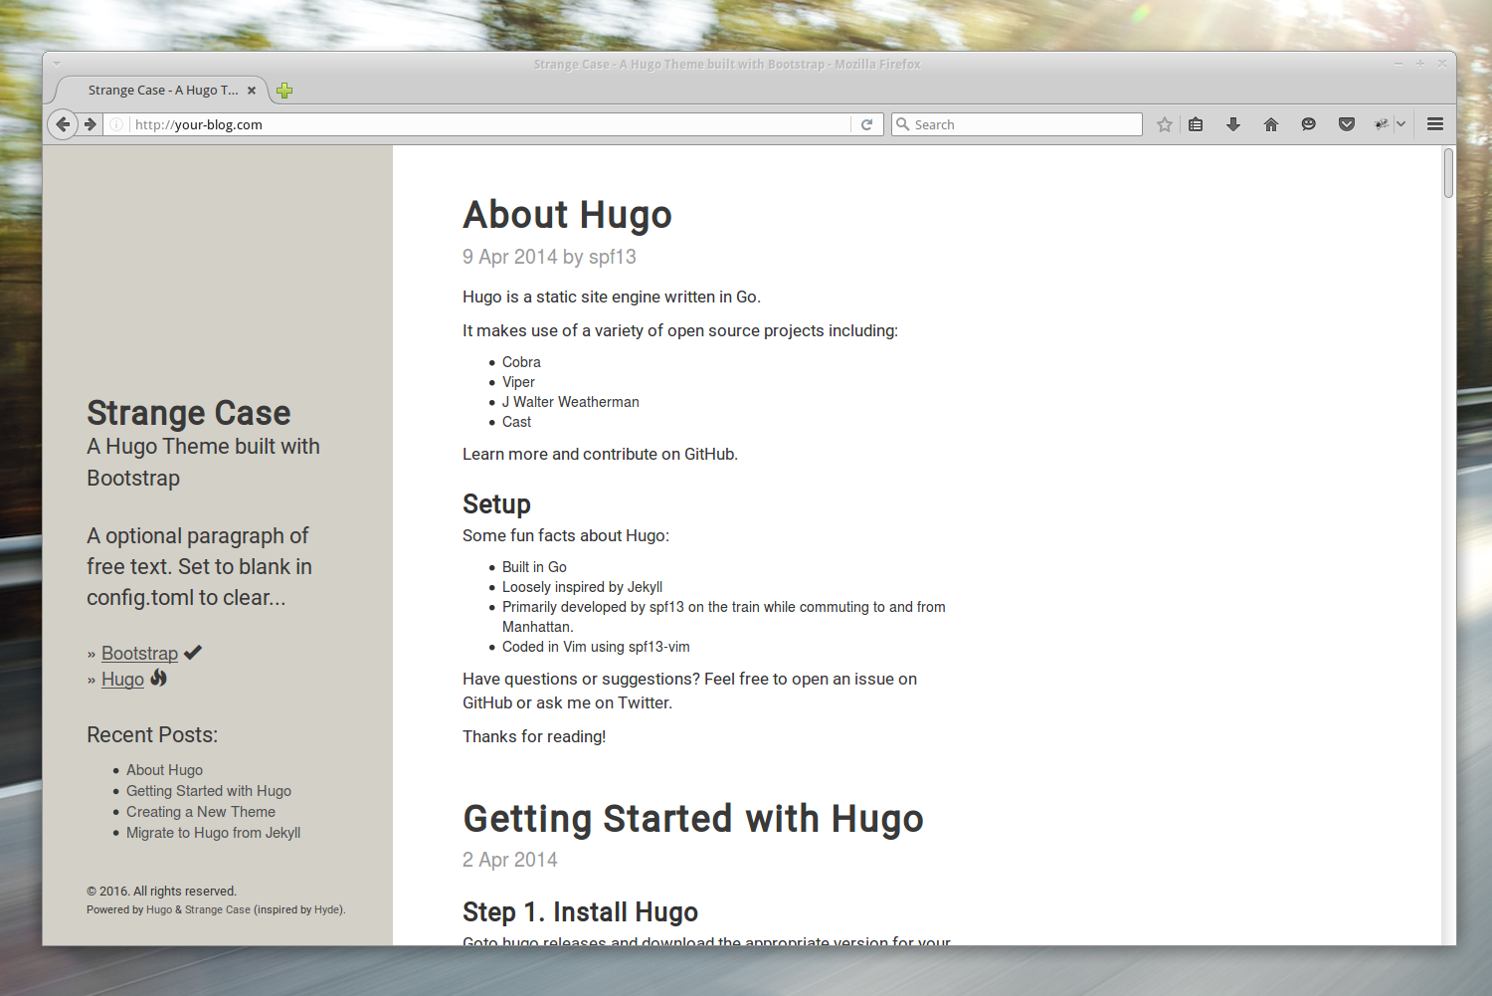
Task: Click the Cast list item
Action: coord(516,422)
